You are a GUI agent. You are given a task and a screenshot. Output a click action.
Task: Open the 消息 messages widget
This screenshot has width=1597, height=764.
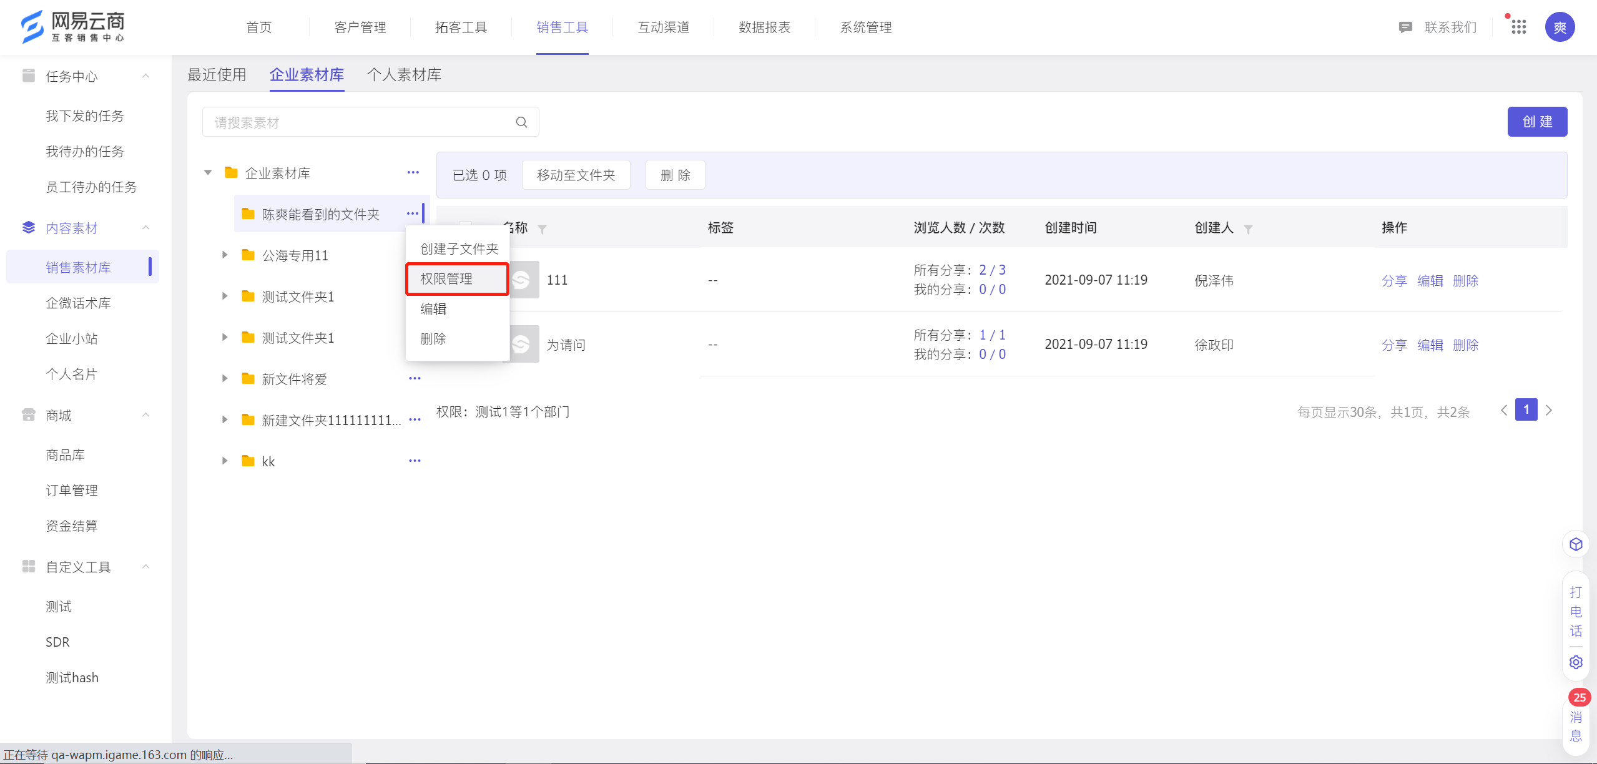1576,726
